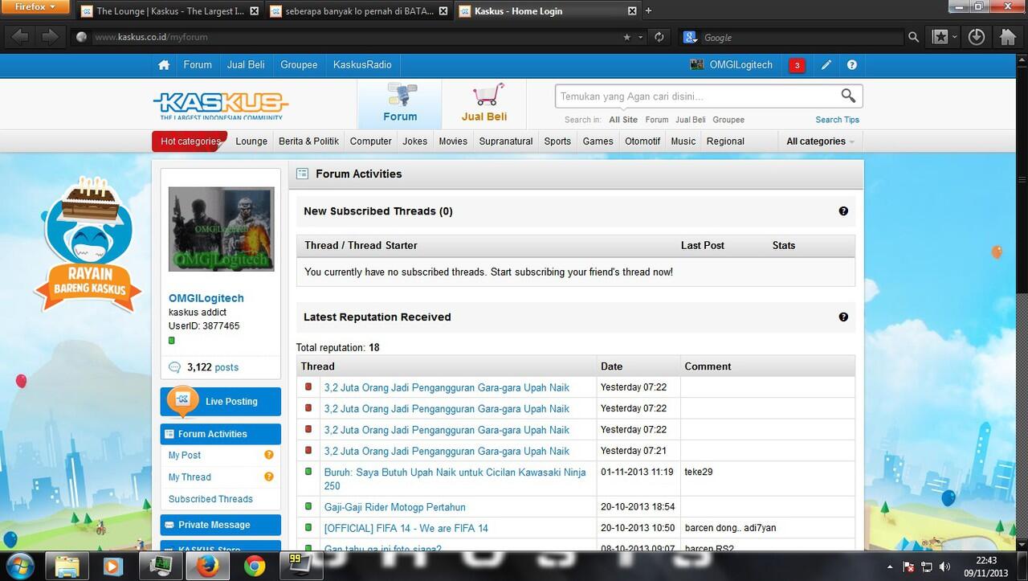Click Live Posting button
This screenshot has width=1028, height=581.
[x=221, y=402]
